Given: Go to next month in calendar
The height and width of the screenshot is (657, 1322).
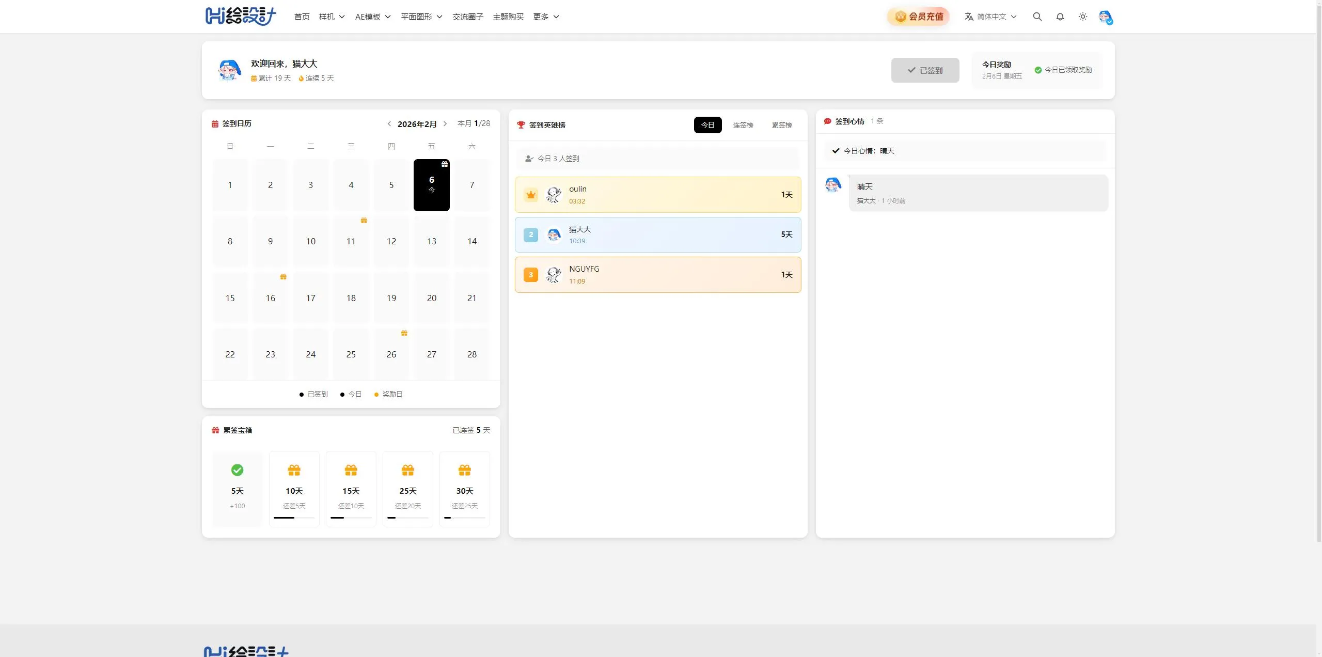Looking at the screenshot, I should tap(445, 124).
